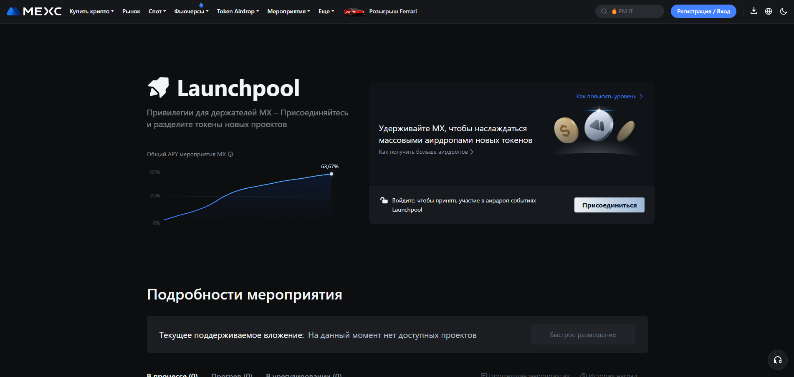Switch to the Прогрев (0) tab
This screenshot has width=794, height=377.
pos(232,375)
